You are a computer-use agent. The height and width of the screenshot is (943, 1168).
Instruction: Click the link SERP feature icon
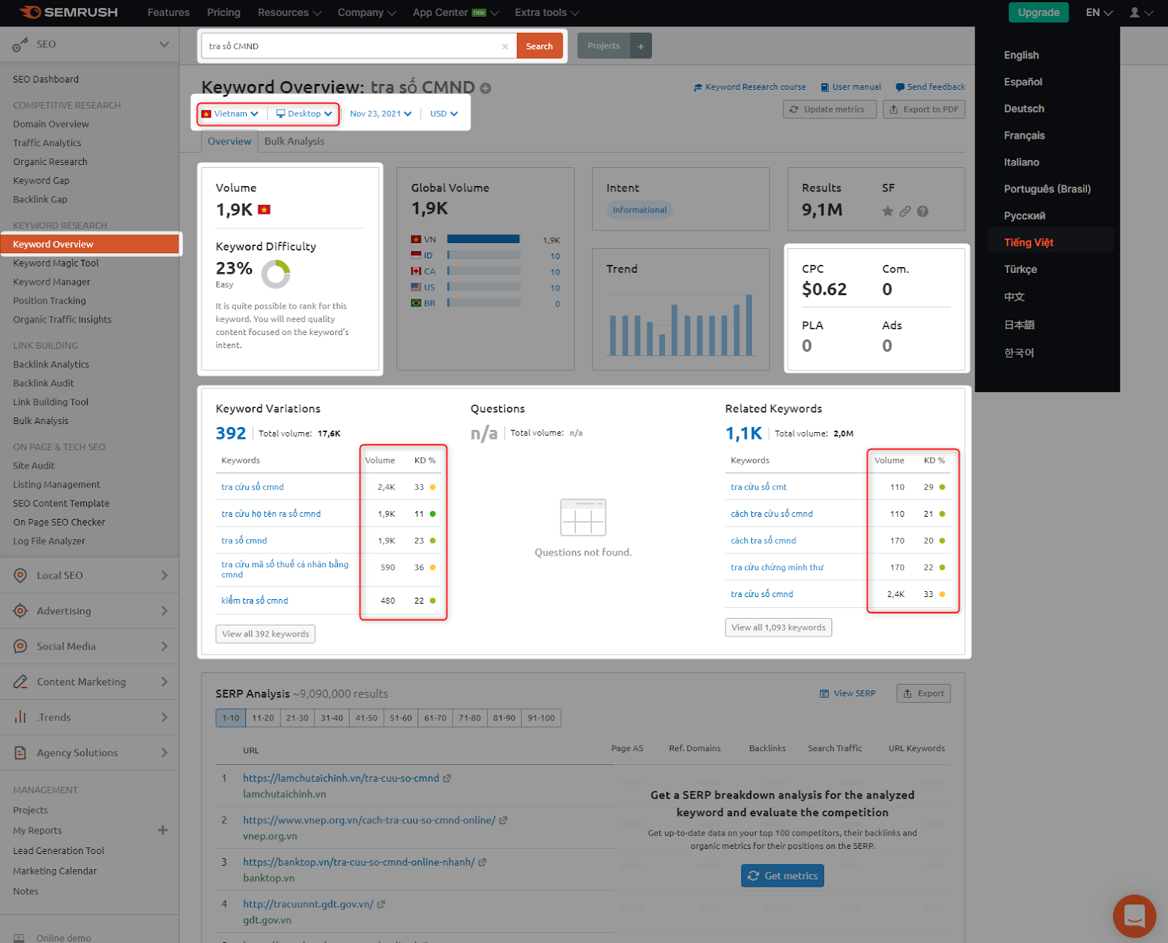(905, 211)
